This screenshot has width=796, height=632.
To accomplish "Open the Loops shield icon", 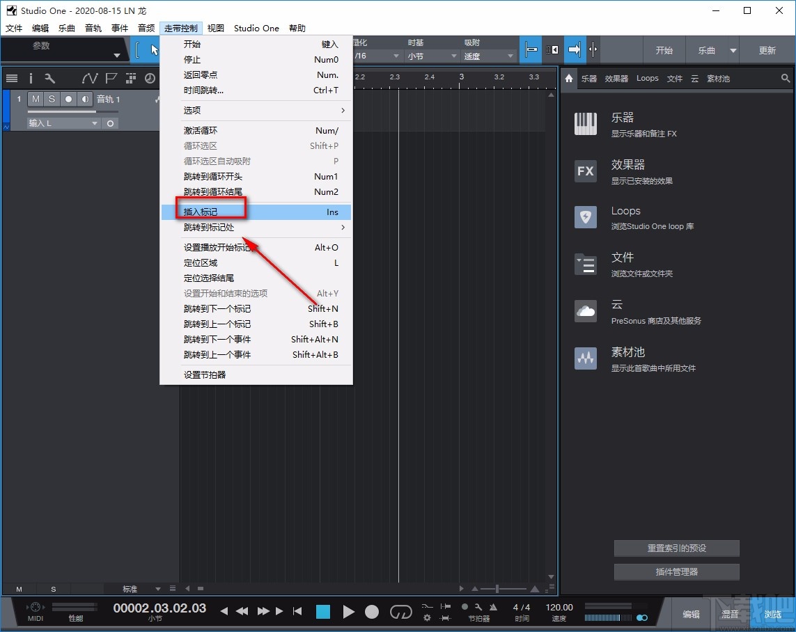I will [x=585, y=217].
